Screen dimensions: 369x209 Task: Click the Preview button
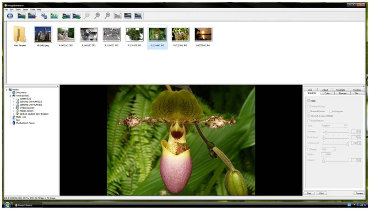[x=359, y=193]
